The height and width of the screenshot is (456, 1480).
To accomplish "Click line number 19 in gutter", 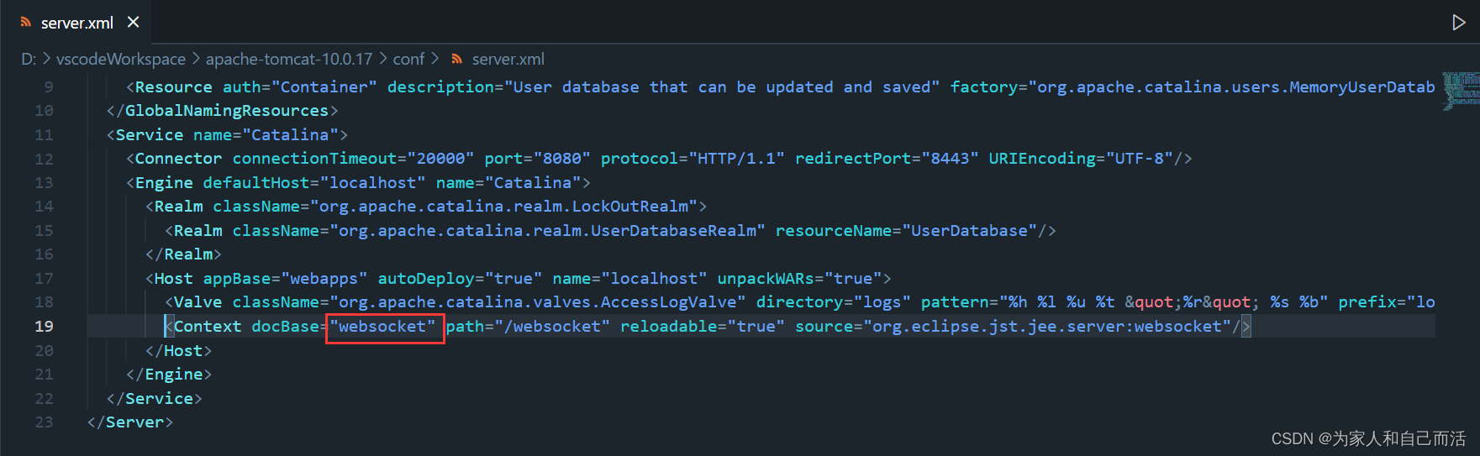I will pyautogui.click(x=45, y=327).
